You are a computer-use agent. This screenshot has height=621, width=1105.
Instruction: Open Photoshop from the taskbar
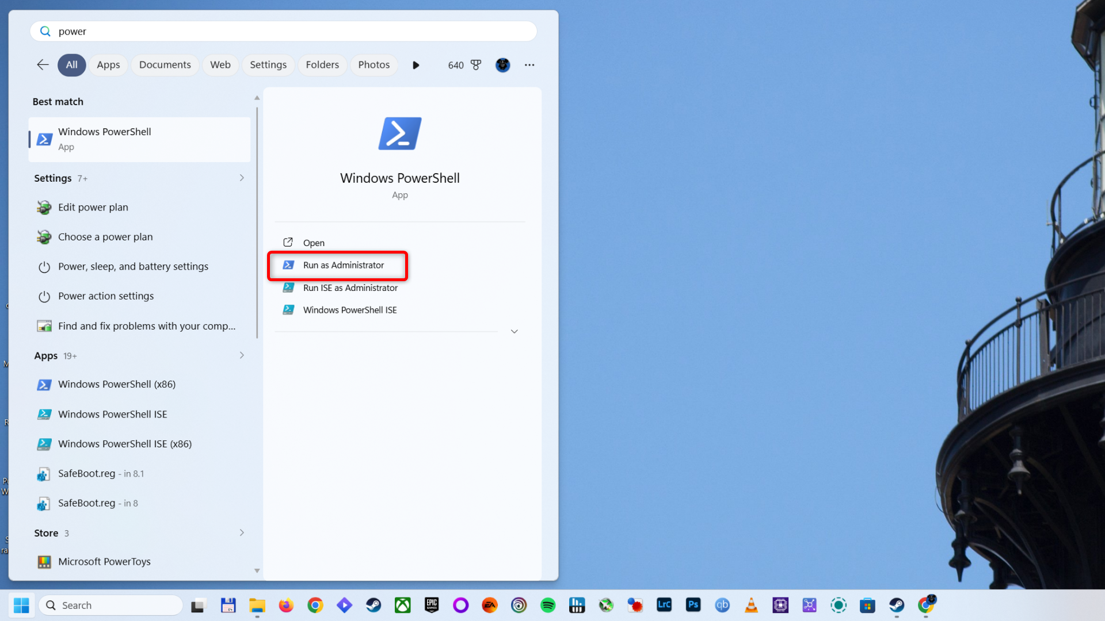click(693, 605)
